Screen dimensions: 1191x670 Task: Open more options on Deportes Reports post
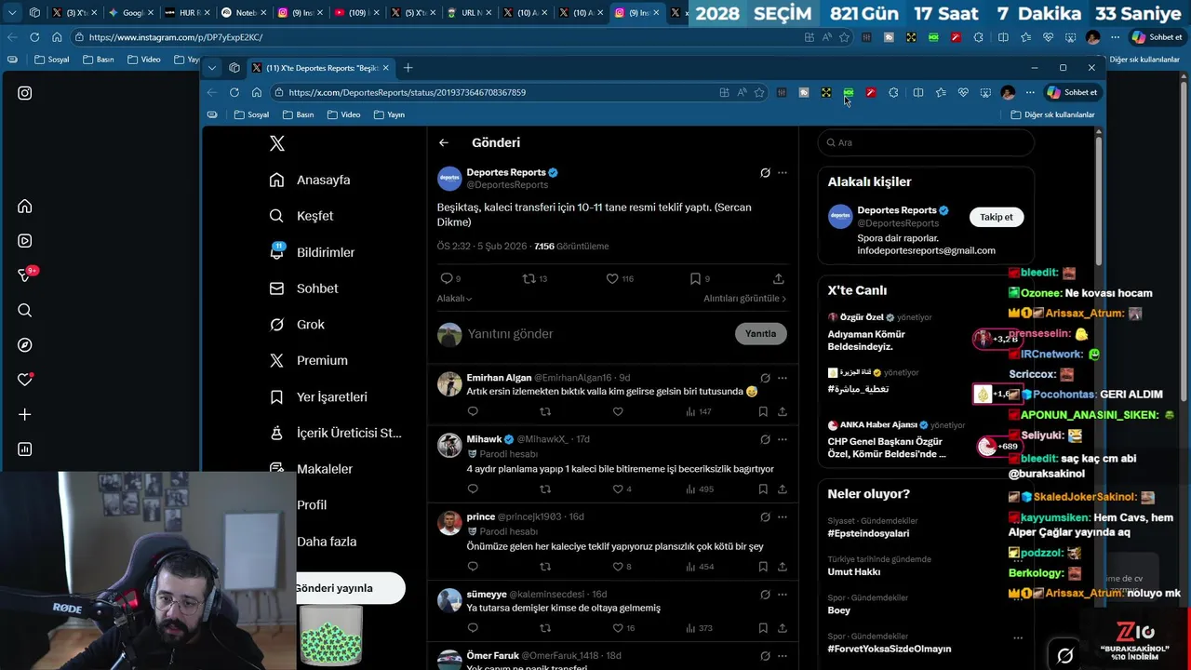coord(782,172)
